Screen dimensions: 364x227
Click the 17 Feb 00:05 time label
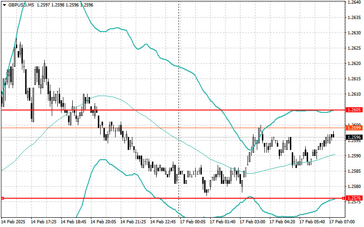click(x=192, y=222)
